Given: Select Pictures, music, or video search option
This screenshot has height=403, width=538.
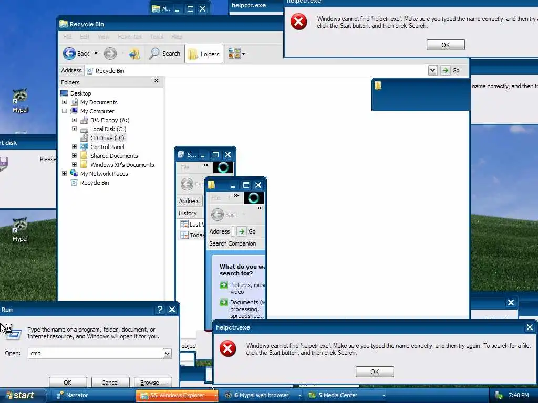Looking at the screenshot, I should (x=243, y=288).
